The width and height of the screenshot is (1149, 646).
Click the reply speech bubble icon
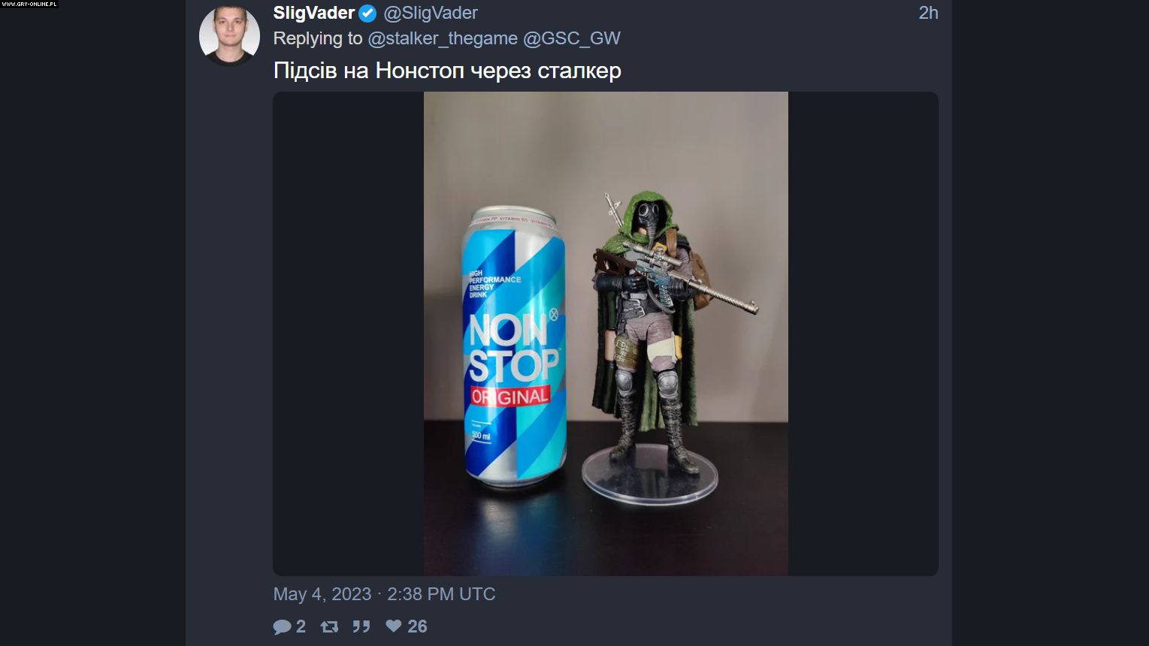[x=282, y=626]
